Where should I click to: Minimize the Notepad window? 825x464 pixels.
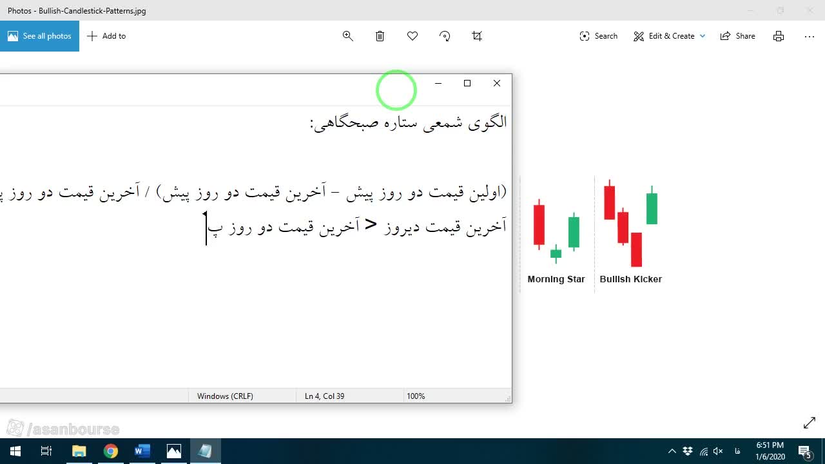point(438,83)
